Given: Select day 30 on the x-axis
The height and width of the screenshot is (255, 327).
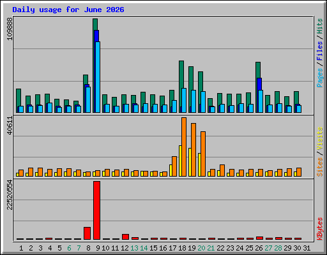Looking at the screenshot, I should click(x=297, y=248).
